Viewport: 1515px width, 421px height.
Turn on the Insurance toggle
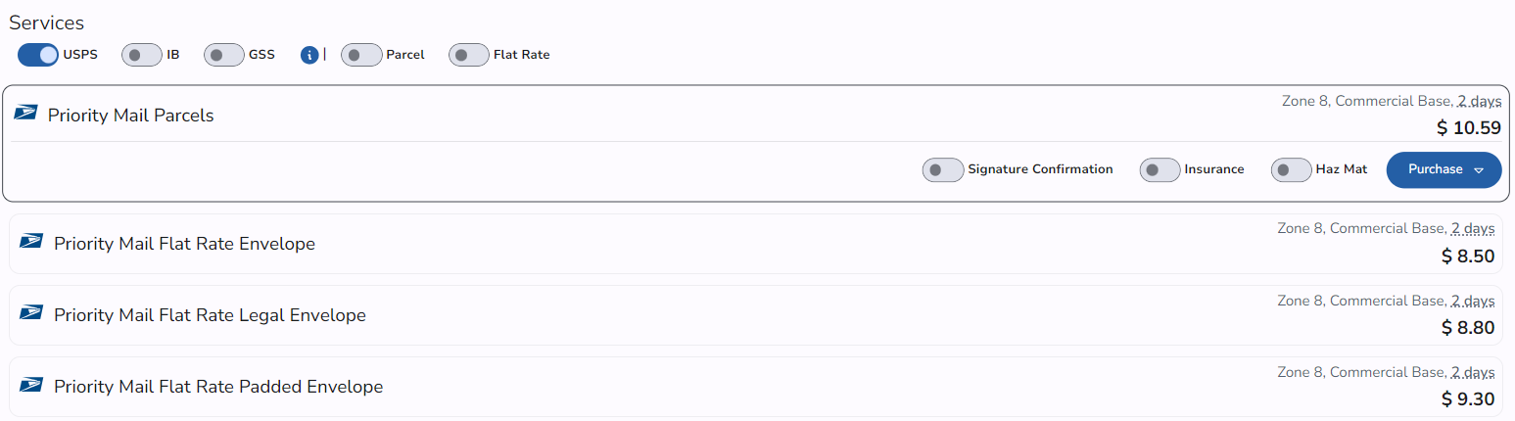click(x=1160, y=170)
